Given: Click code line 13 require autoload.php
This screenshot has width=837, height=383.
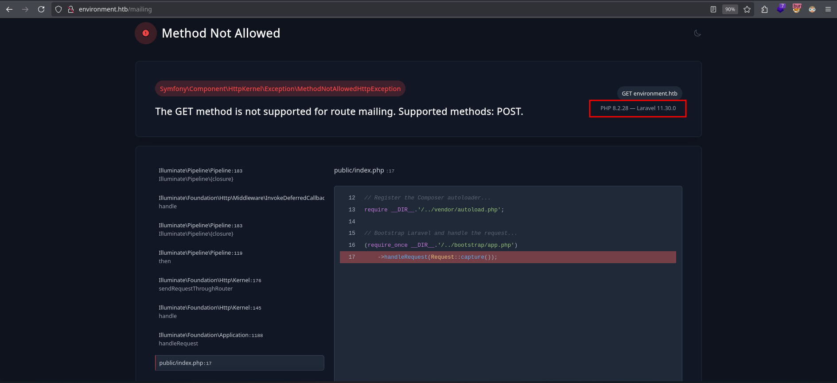Looking at the screenshot, I should click(x=508, y=210).
